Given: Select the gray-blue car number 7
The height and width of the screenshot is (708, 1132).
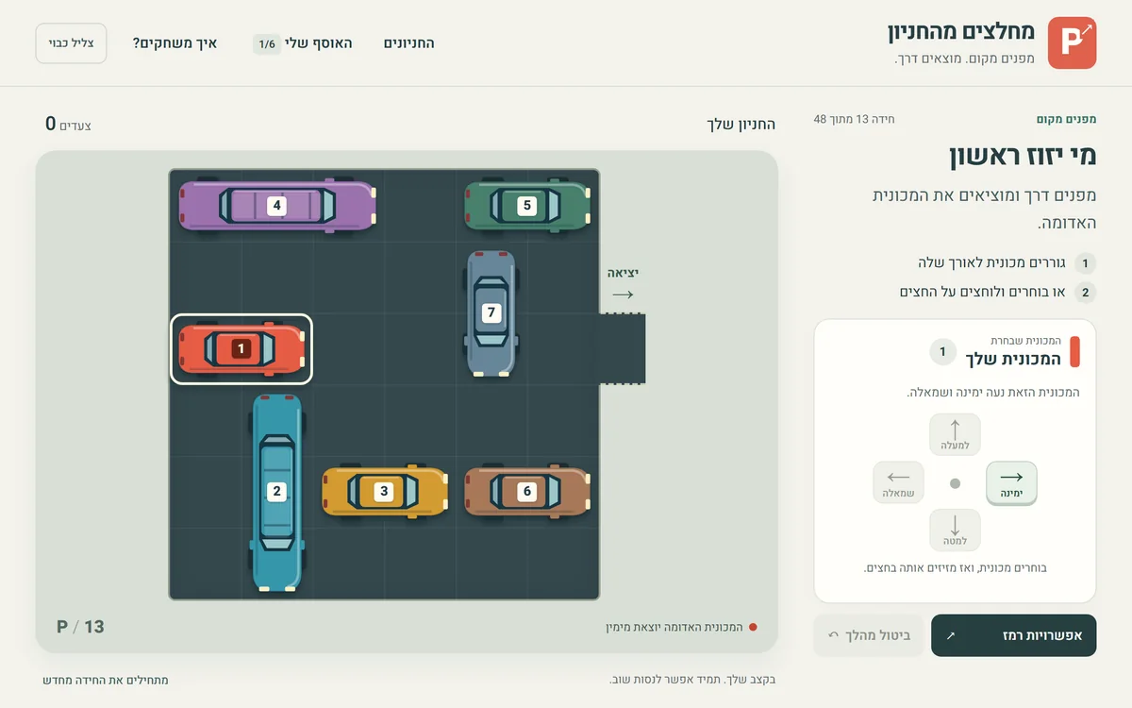Looking at the screenshot, I should pos(491,312).
